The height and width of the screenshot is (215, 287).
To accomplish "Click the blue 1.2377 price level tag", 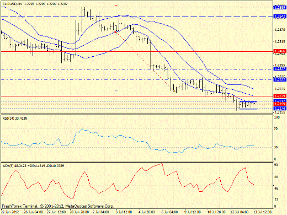I will (280, 69).
